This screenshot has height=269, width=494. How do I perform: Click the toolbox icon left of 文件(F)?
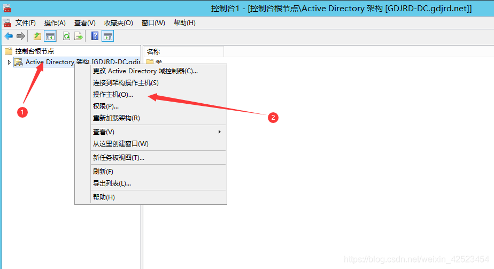tap(6, 22)
